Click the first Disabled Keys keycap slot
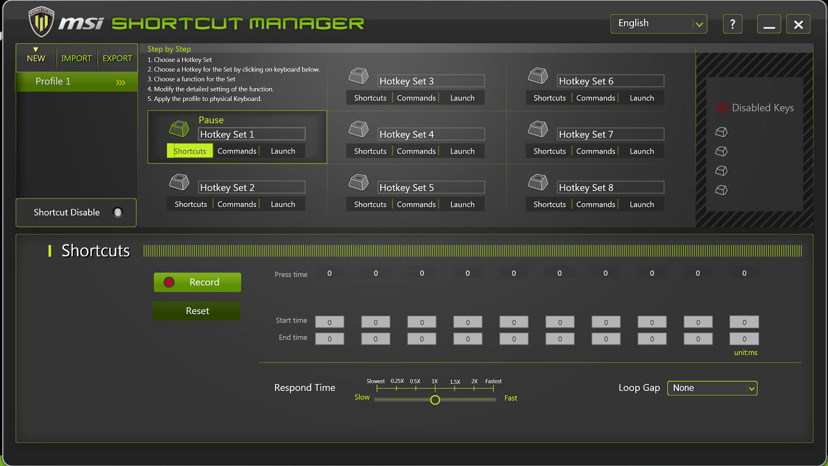Image resolution: width=828 pixels, height=466 pixels. pos(721,132)
